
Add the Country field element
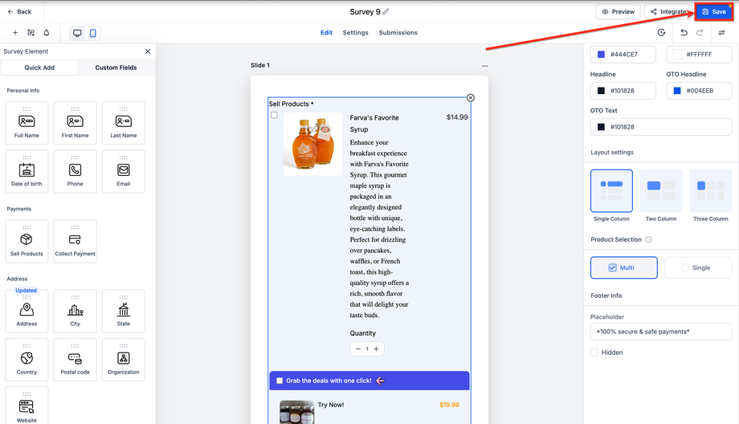point(27,360)
